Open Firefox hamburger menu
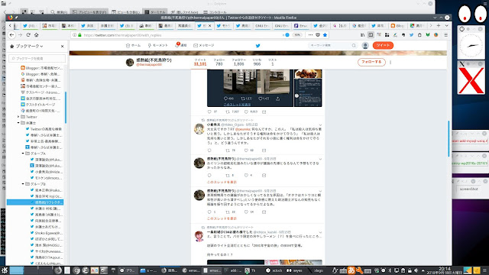This screenshot has height=275, width=489. [x=446, y=35]
